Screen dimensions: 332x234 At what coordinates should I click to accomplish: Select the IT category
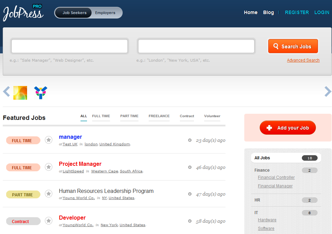(256, 213)
